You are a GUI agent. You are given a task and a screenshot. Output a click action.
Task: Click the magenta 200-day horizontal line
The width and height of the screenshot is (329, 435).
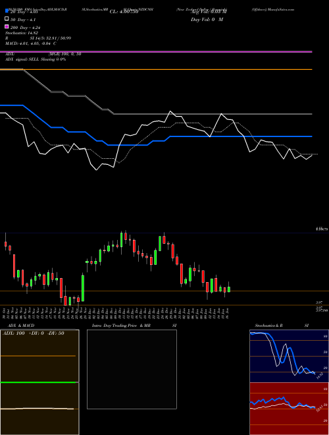click(x=156, y=51)
